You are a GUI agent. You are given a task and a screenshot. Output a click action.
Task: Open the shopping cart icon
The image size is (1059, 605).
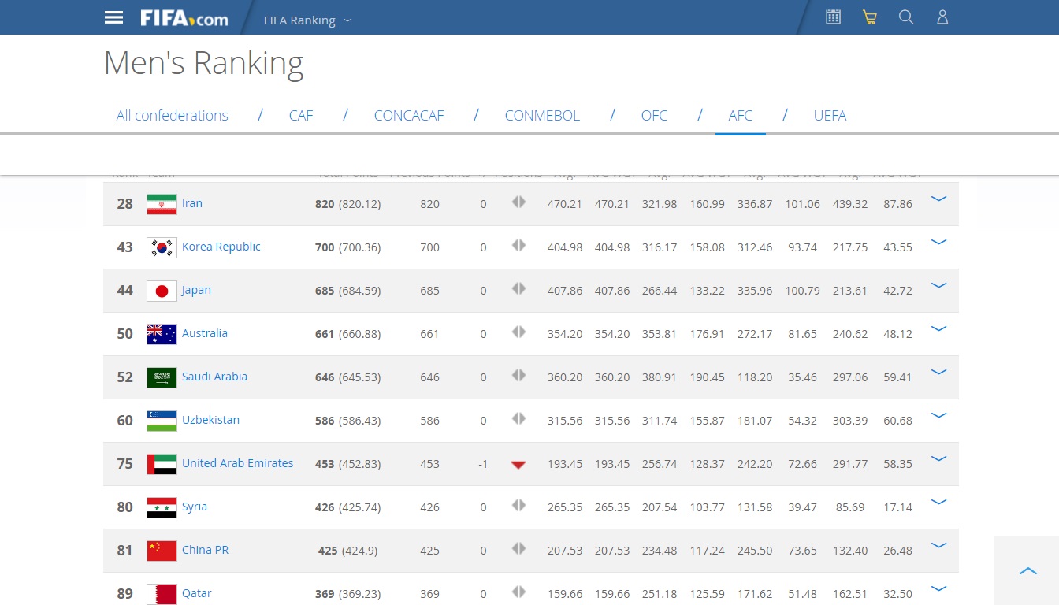click(x=870, y=17)
